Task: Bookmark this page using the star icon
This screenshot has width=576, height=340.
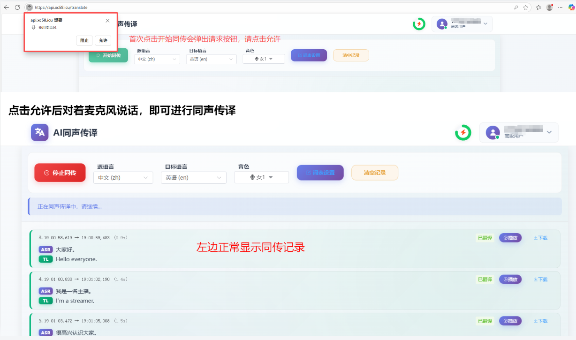Action: pyautogui.click(x=526, y=8)
